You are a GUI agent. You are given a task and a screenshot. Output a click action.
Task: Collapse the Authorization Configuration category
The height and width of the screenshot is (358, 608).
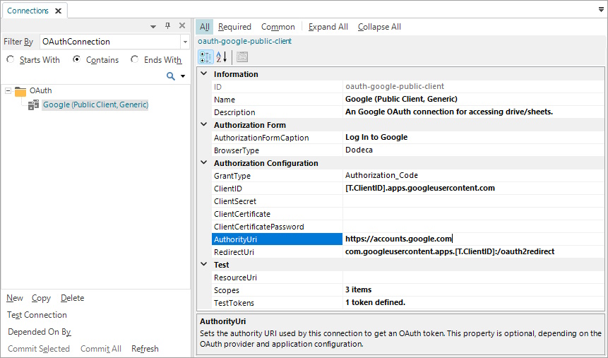204,162
